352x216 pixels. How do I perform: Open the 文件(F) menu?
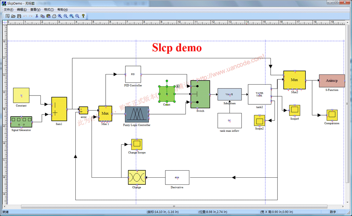pyautogui.click(x=10, y=9)
